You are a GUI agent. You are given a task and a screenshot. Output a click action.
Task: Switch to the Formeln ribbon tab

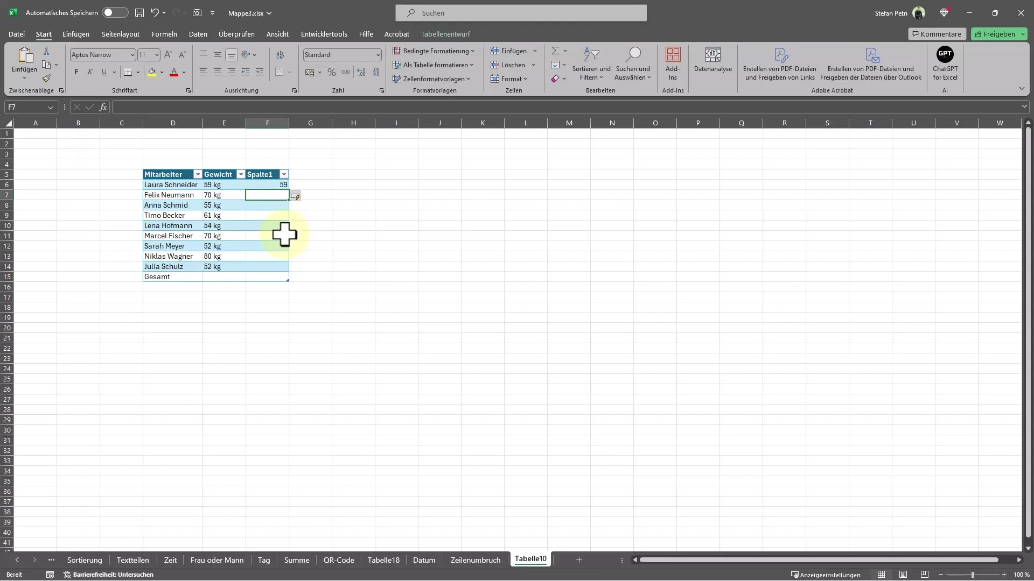pyautogui.click(x=164, y=33)
